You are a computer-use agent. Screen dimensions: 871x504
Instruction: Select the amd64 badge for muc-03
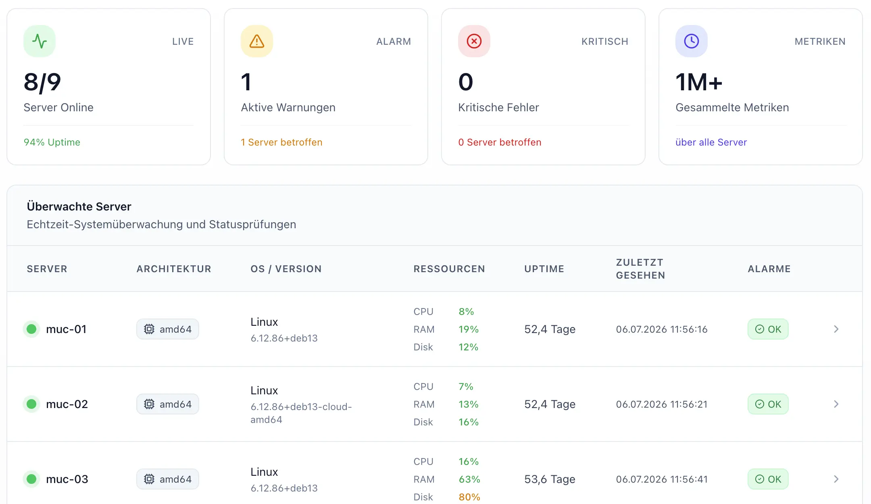click(168, 479)
